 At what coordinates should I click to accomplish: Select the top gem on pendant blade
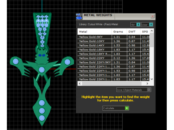coord(42,103)
